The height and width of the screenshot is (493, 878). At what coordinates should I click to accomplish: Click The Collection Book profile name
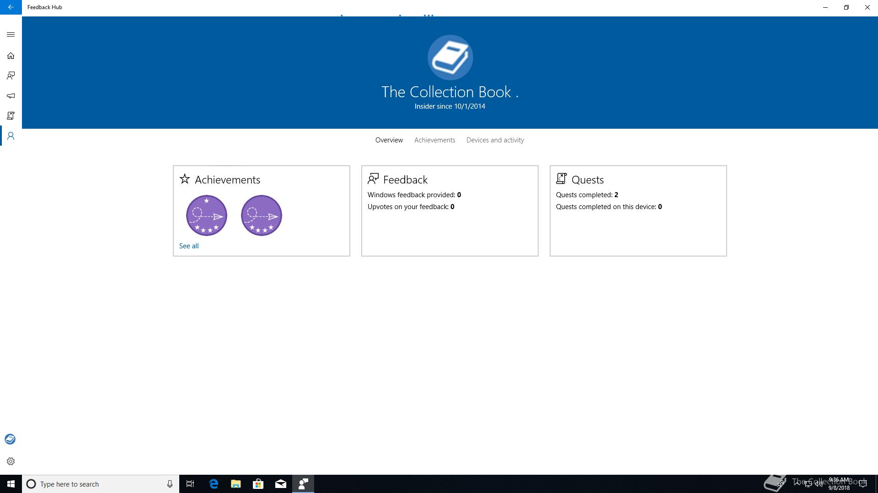click(450, 92)
